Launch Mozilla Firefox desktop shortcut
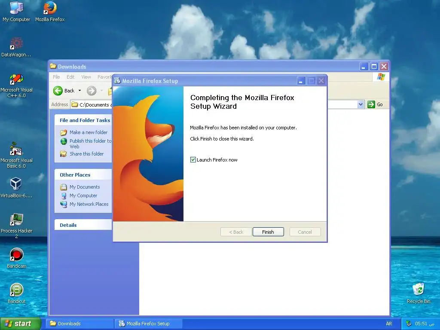440x330 pixels. pyautogui.click(x=50, y=11)
